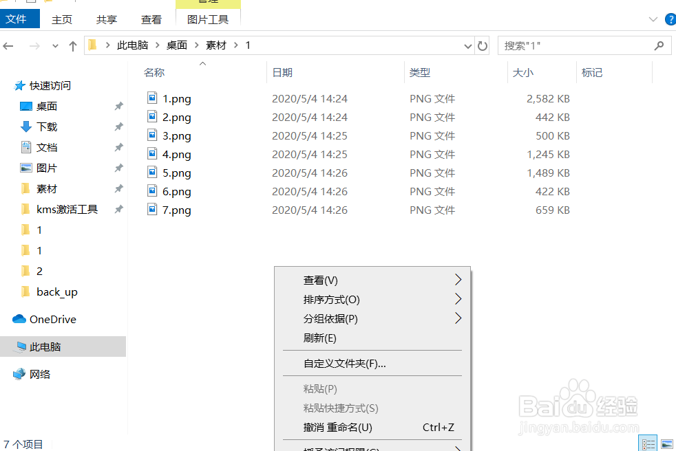Click the 快速访问 star icon
The height and width of the screenshot is (451, 676).
tap(18, 85)
